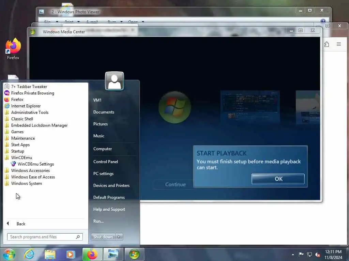Expand Windows Ease of Access folder
Image resolution: width=349 pixels, height=261 pixels.
(x=30, y=177)
